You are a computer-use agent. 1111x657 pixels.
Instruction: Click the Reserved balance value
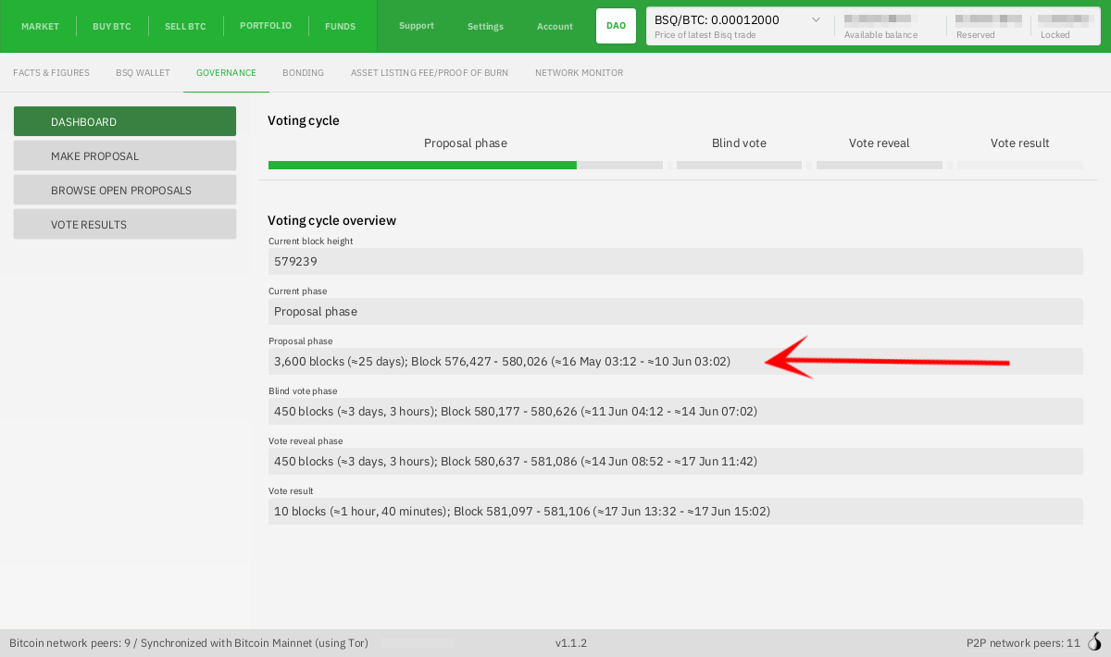coord(989,19)
